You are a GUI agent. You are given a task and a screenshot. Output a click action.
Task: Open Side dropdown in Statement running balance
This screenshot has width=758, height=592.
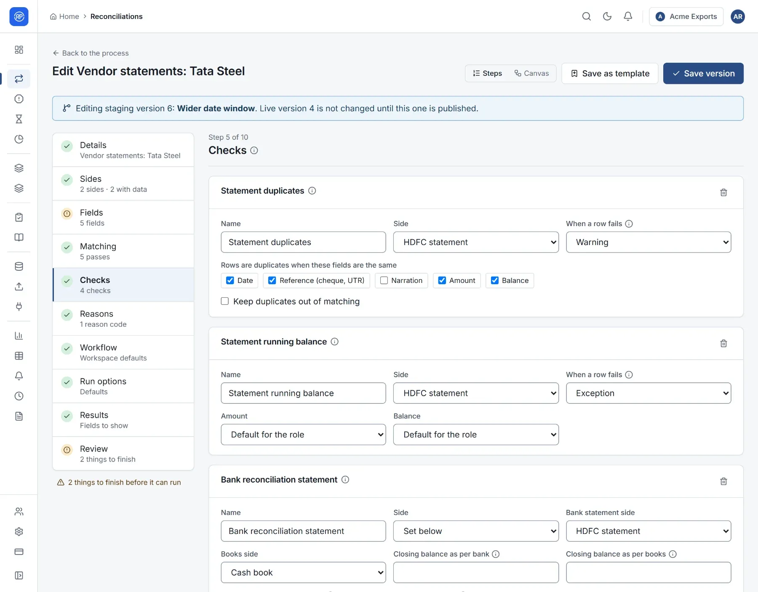click(x=476, y=393)
